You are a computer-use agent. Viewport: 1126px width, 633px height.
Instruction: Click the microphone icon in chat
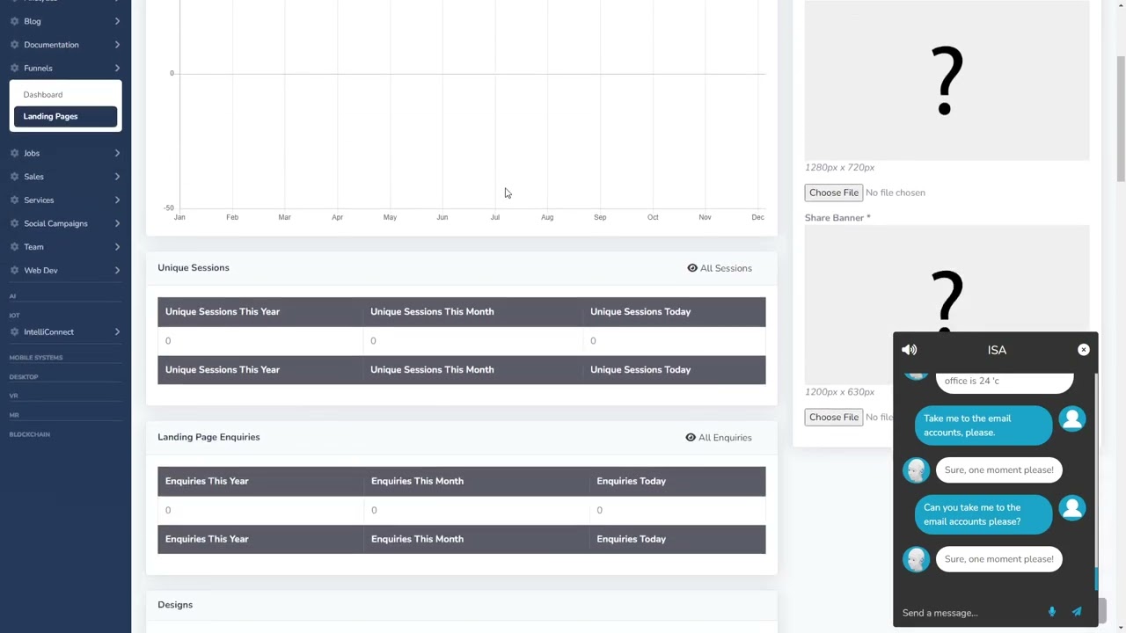pos(1051,612)
